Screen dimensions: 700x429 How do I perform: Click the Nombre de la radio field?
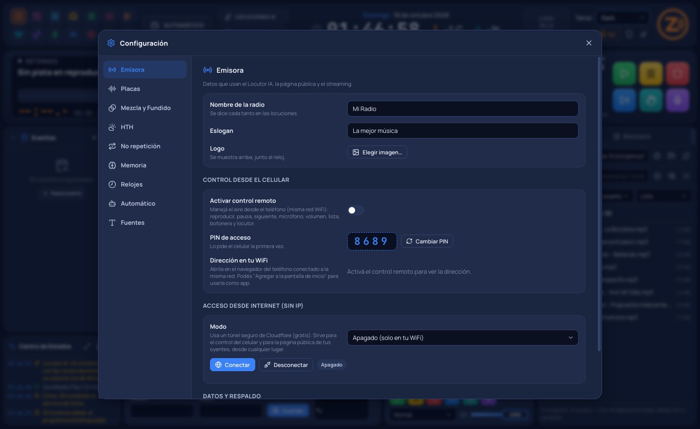pyautogui.click(x=462, y=109)
